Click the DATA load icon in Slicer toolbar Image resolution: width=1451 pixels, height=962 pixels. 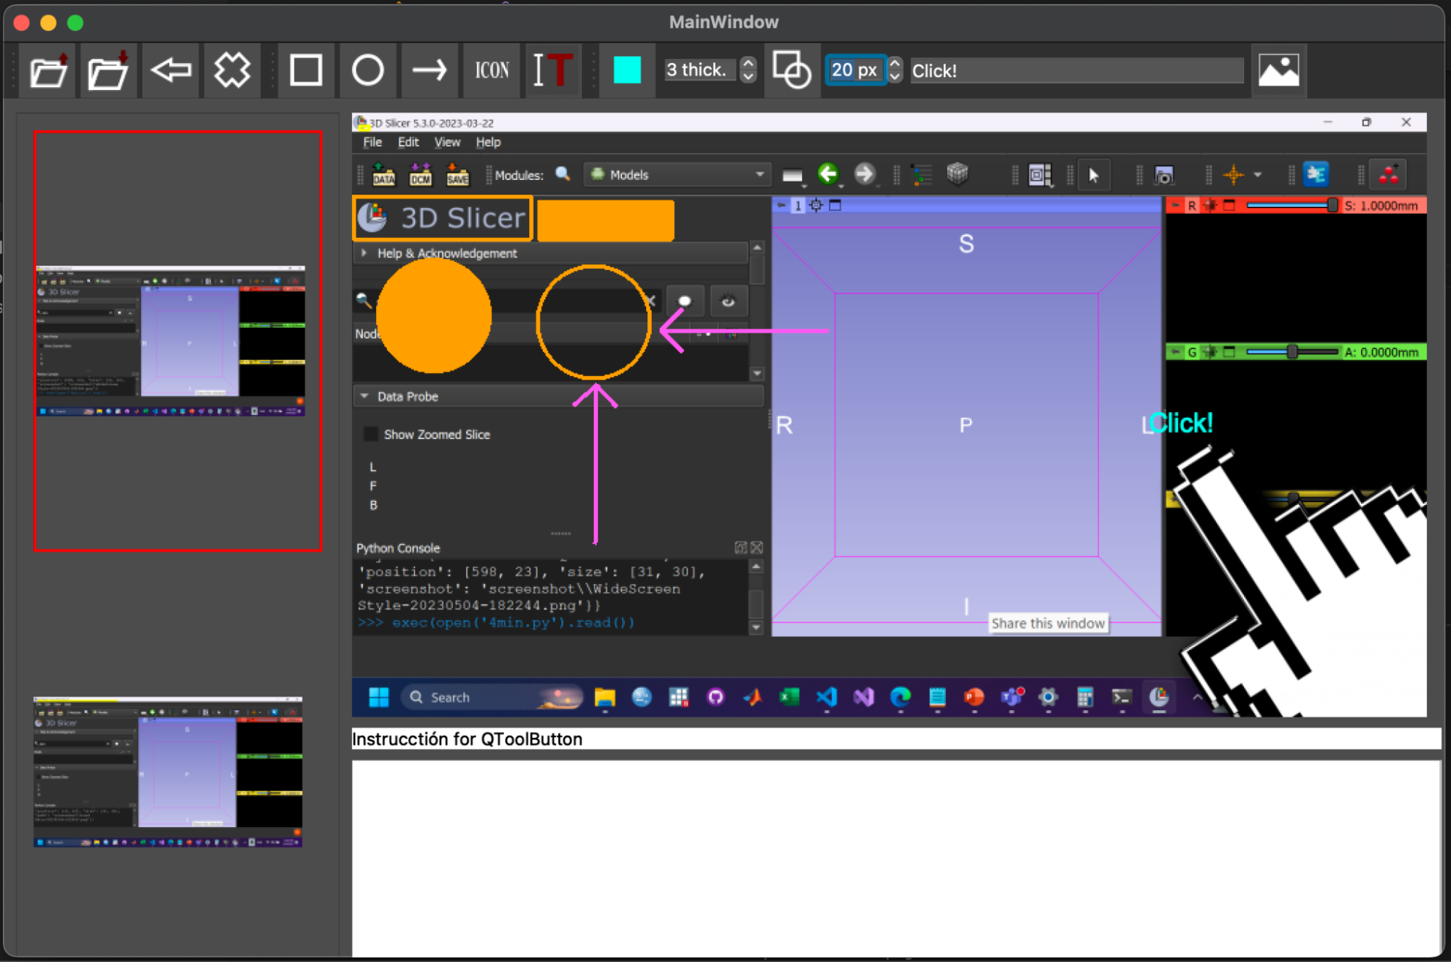[383, 174]
